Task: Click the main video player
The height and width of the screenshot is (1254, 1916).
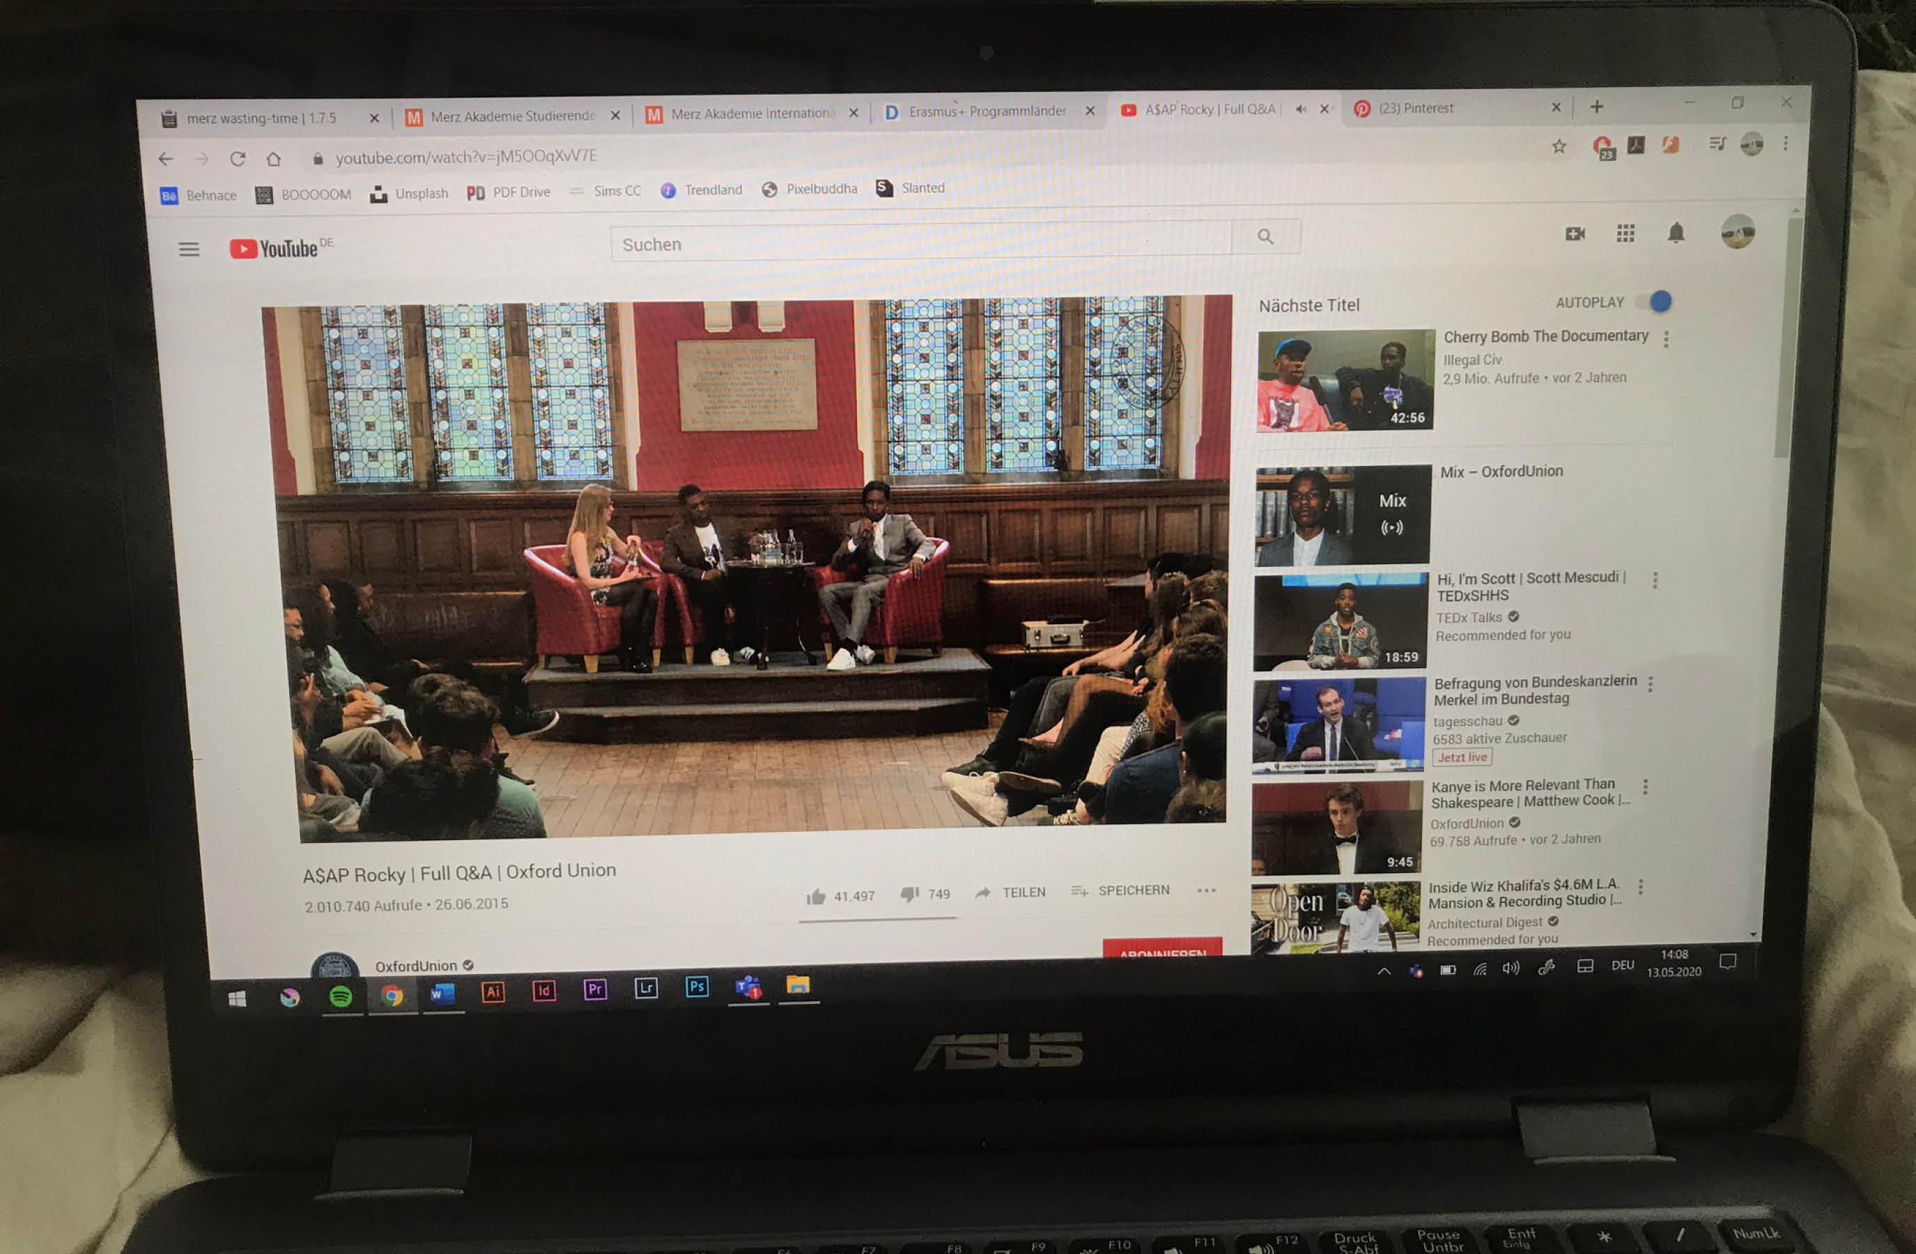Action: [750, 568]
